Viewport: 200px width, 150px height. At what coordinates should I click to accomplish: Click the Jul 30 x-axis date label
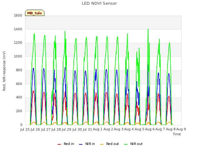77,129
